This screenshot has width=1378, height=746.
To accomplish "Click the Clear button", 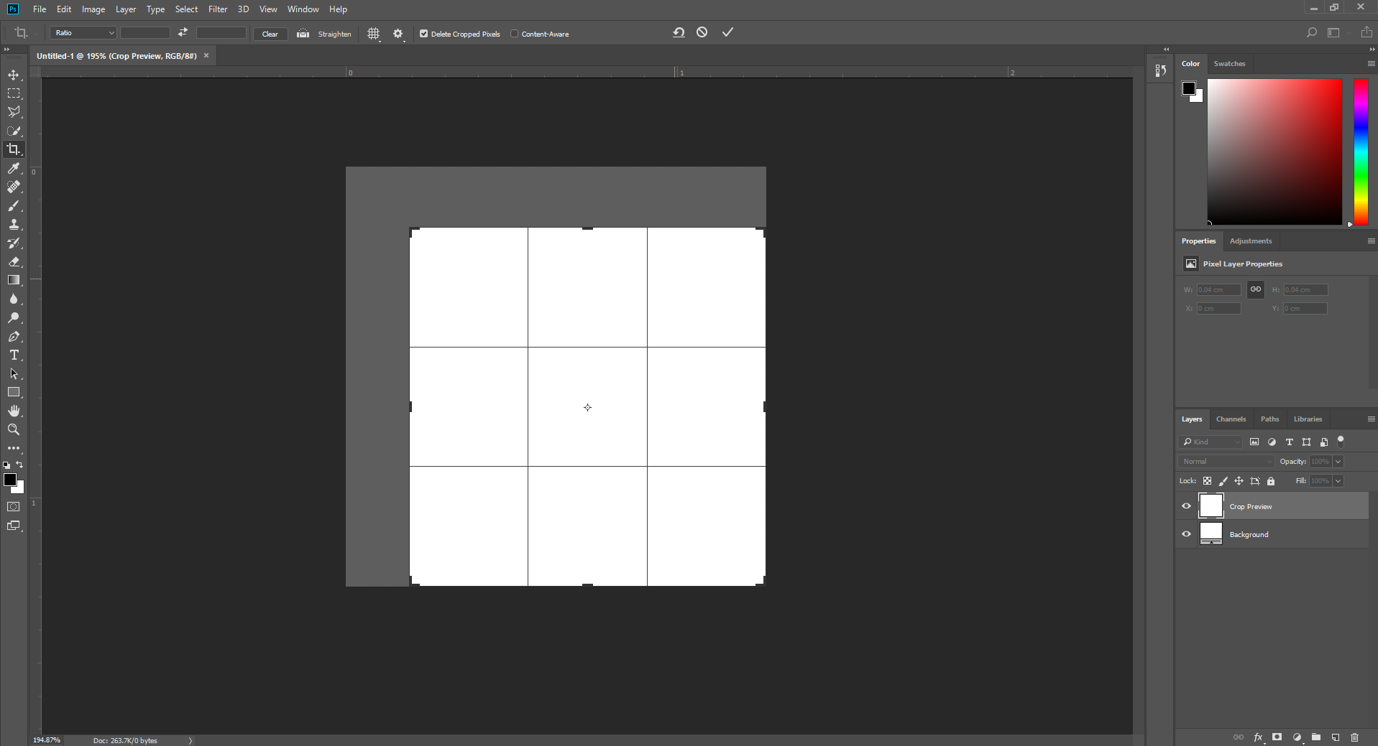I will [x=270, y=33].
